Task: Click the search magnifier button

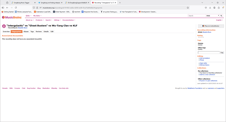Action: 221,16
